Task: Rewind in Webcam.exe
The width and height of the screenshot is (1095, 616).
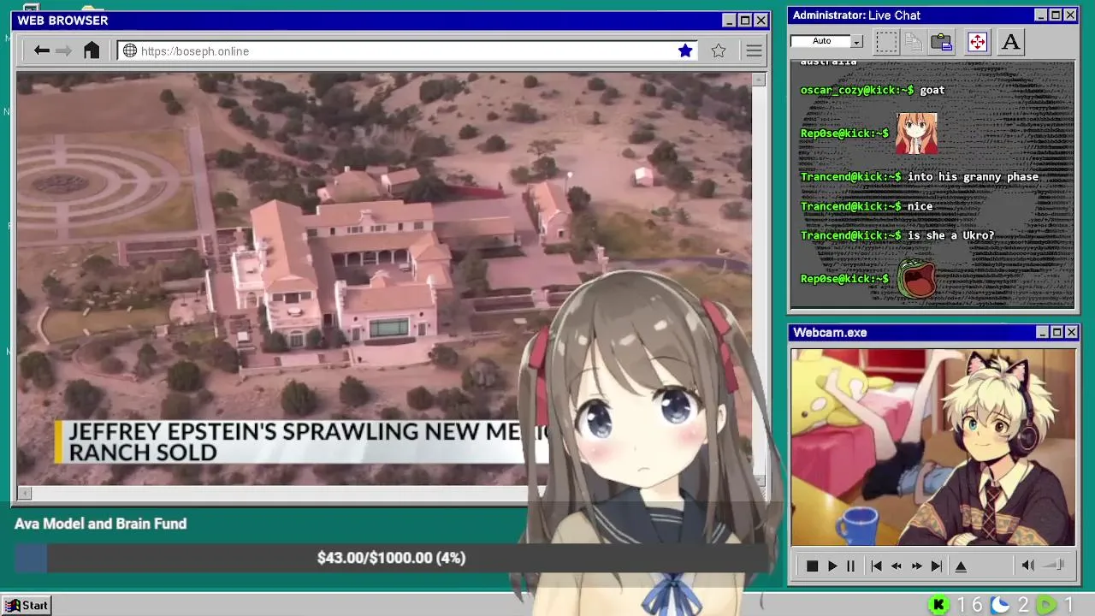Action: pos(897,566)
